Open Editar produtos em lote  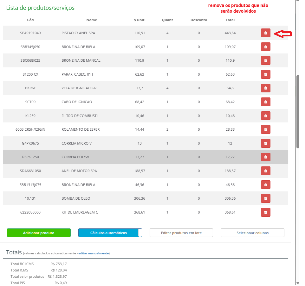tap(181, 233)
